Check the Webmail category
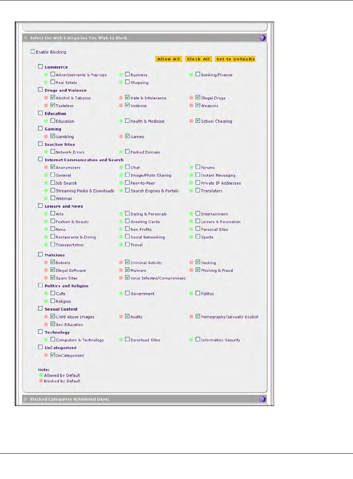 point(53,198)
